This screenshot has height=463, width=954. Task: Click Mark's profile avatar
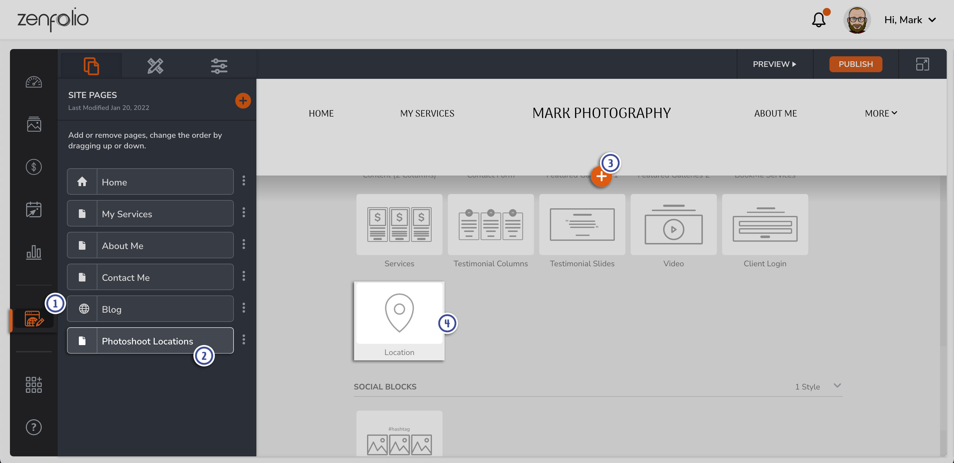pos(857,20)
